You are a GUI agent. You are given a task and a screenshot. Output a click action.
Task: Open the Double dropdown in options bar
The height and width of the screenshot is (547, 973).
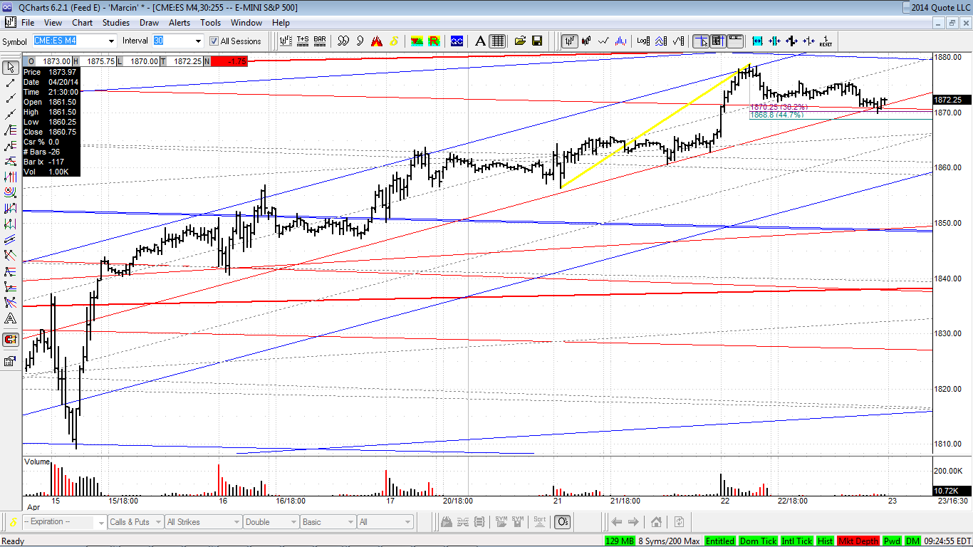point(271,522)
